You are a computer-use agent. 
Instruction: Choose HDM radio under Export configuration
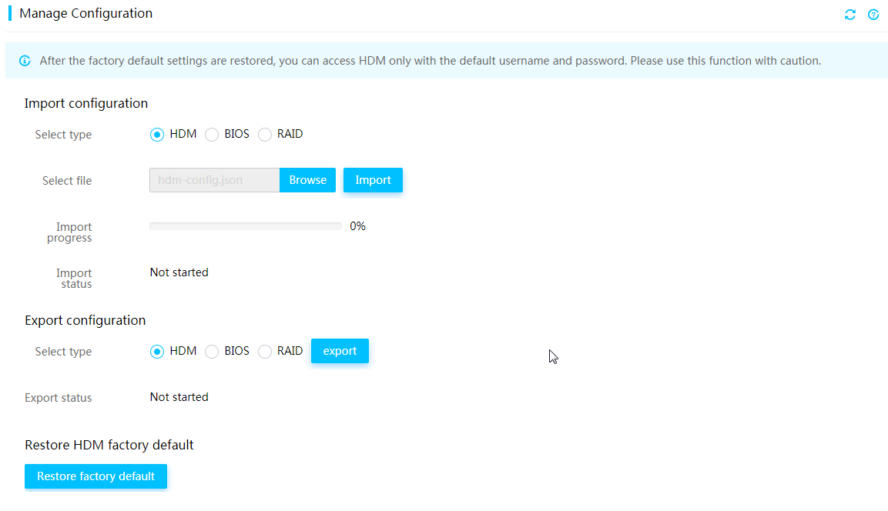tap(157, 352)
